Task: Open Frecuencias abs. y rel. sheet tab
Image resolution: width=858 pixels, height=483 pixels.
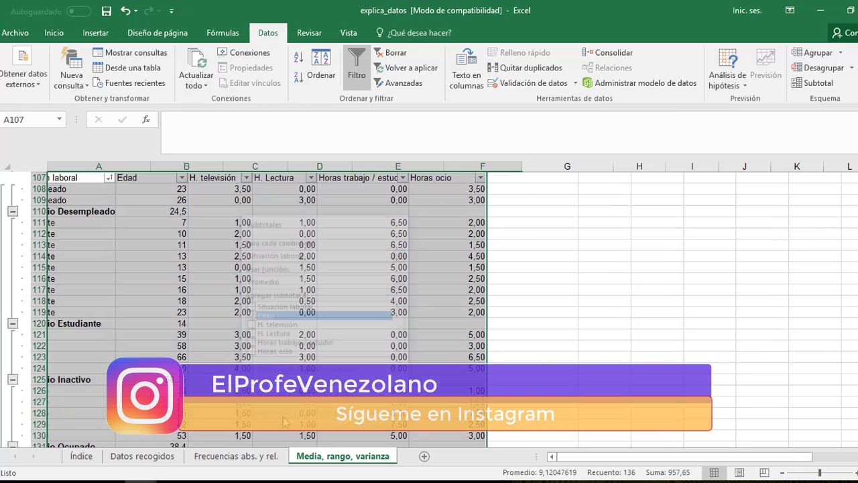Action: click(236, 456)
